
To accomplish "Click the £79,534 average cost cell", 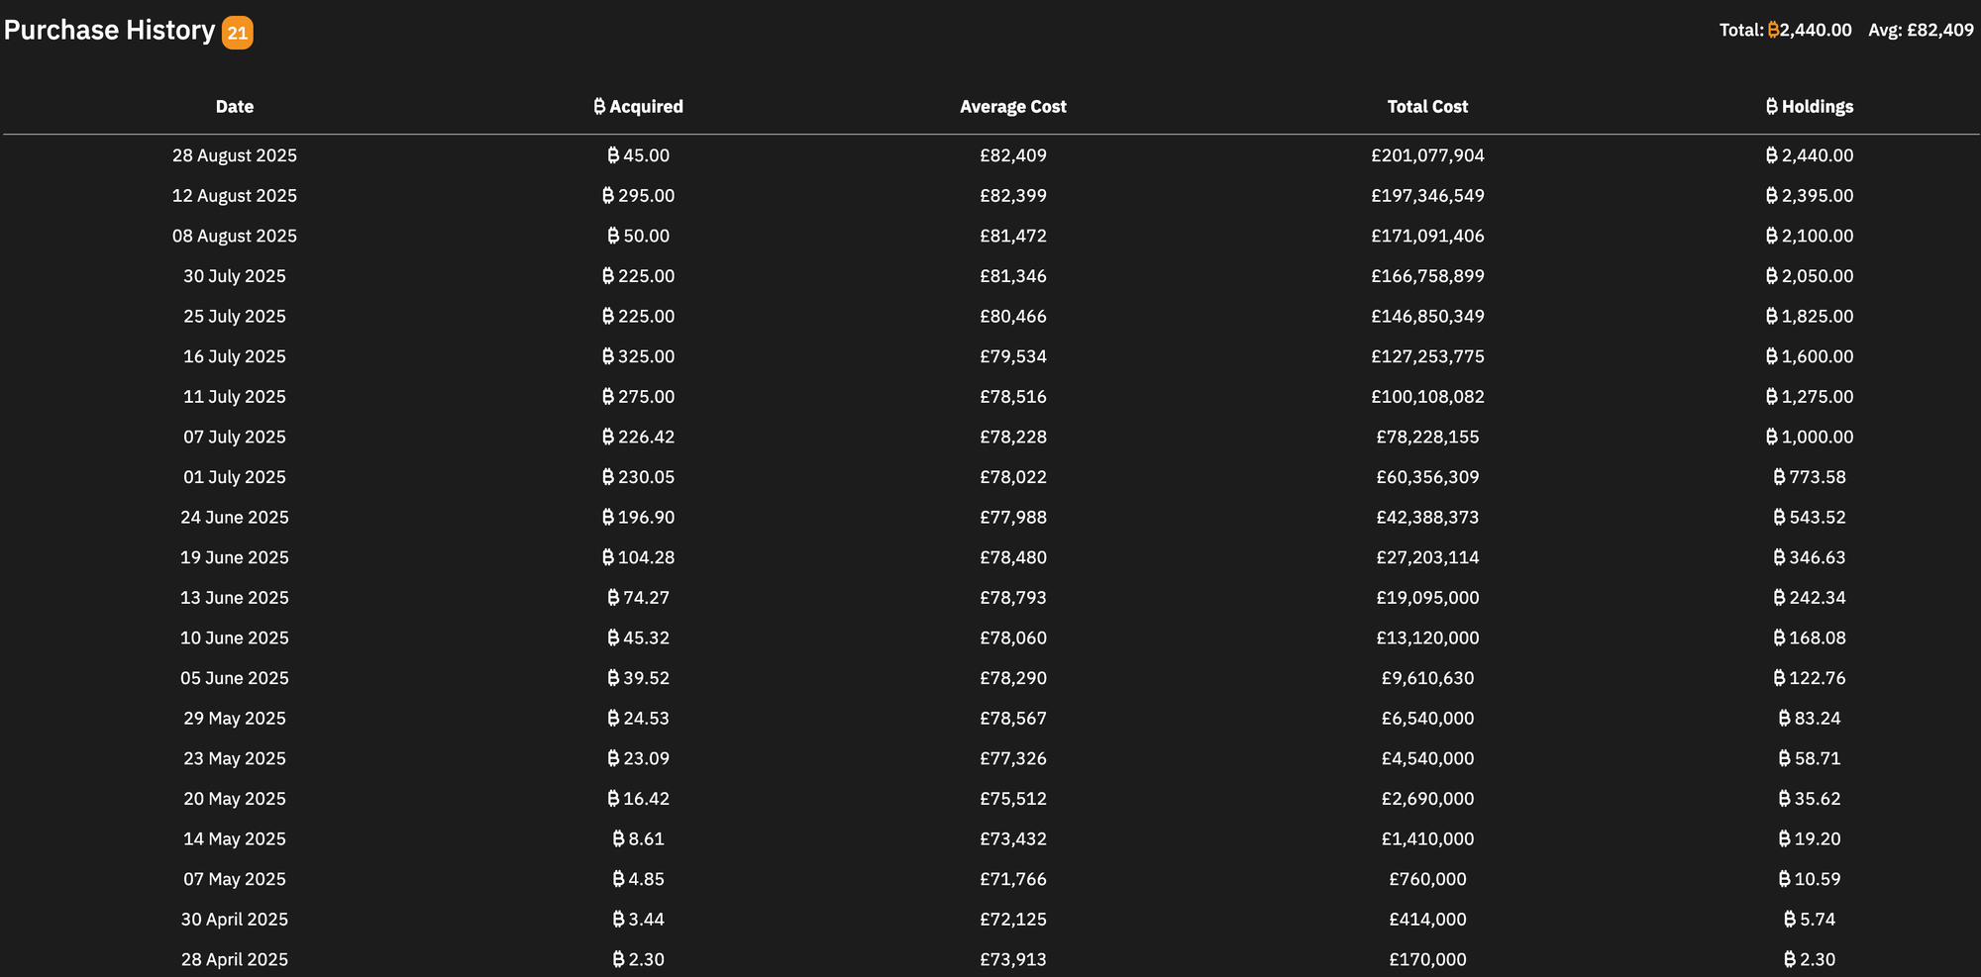I will [x=1012, y=356].
